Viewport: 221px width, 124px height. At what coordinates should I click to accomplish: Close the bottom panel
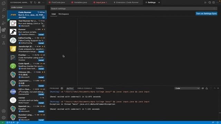click(218, 88)
